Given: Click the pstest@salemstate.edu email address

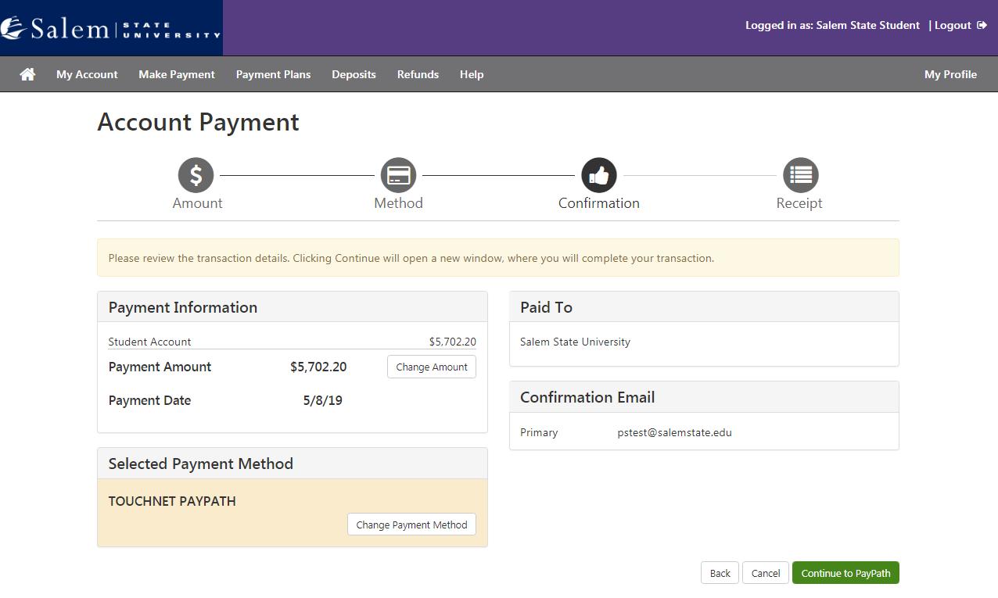Looking at the screenshot, I should [674, 432].
